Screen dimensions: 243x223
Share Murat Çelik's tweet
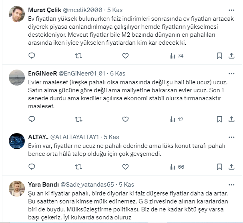point(232,56)
